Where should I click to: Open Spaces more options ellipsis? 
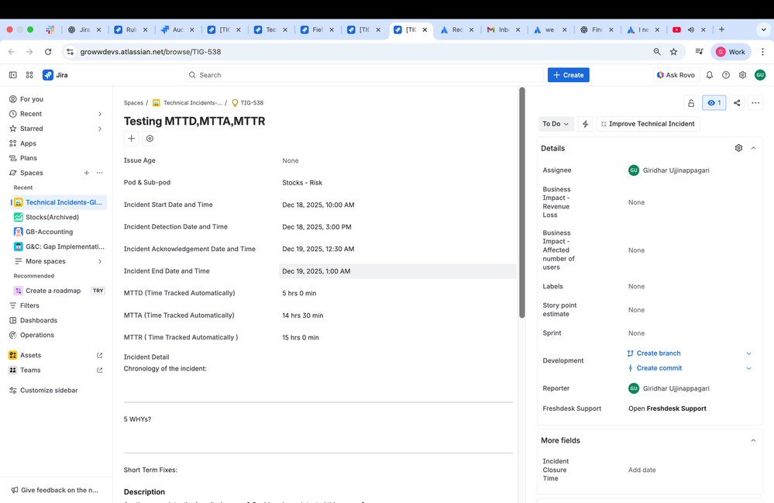click(100, 173)
